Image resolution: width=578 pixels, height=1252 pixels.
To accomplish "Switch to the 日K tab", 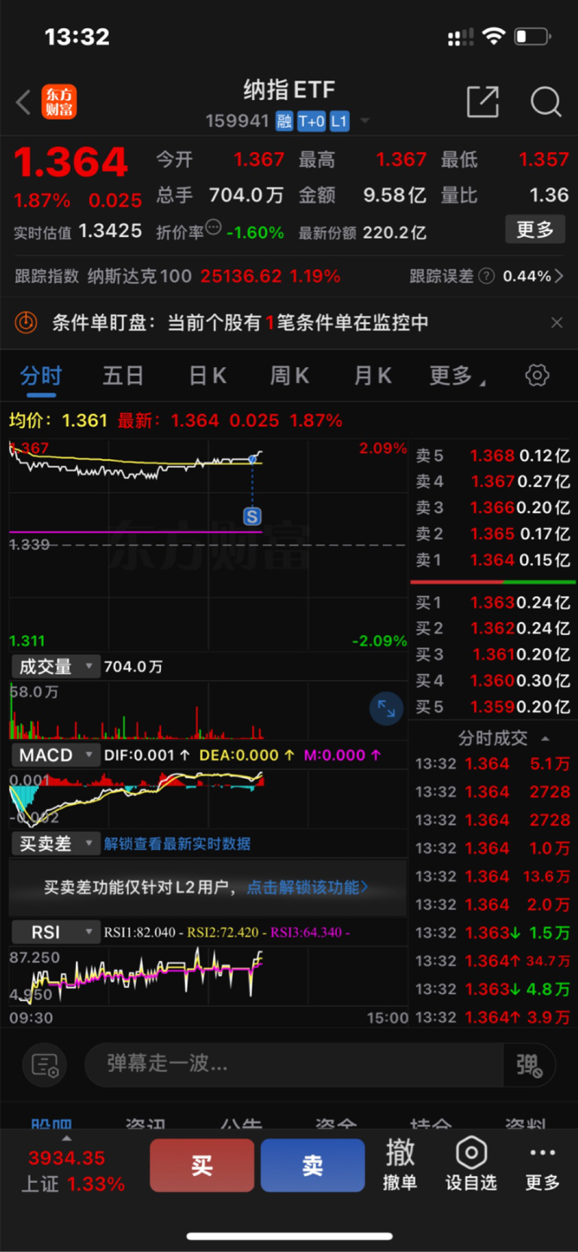I will (207, 375).
